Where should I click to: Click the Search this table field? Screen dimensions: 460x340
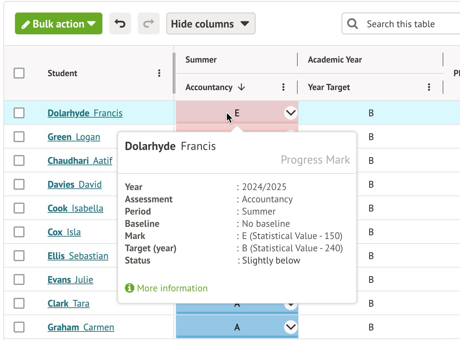[408, 24]
